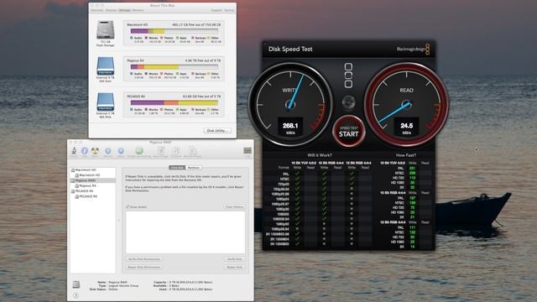Toggle the Show details checkbox
The width and height of the screenshot is (537, 302).
pos(128,207)
